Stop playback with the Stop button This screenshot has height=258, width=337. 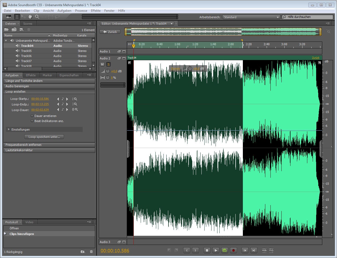tap(207, 251)
